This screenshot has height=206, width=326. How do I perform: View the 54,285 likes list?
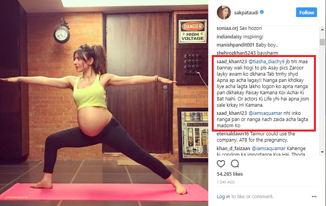click(x=230, y=174)
